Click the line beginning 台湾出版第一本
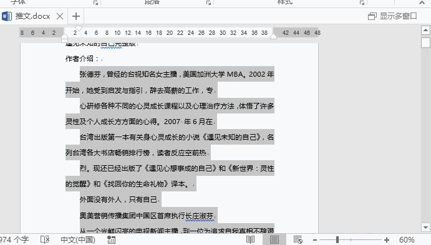Viewport: 431px width, 245px height. coord(177,137)
